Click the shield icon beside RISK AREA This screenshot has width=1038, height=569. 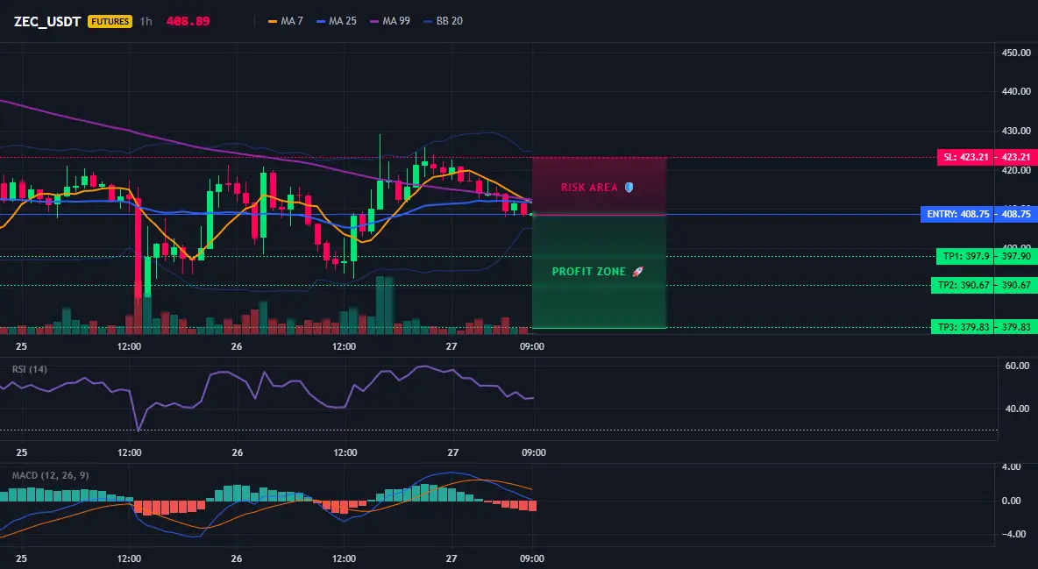tap(629, 188)
